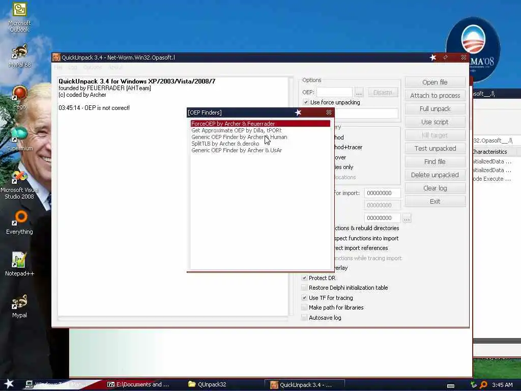This screenshot has height=391, width=521.
Task: Enable the Make path for libraries option
Action: 304,308
